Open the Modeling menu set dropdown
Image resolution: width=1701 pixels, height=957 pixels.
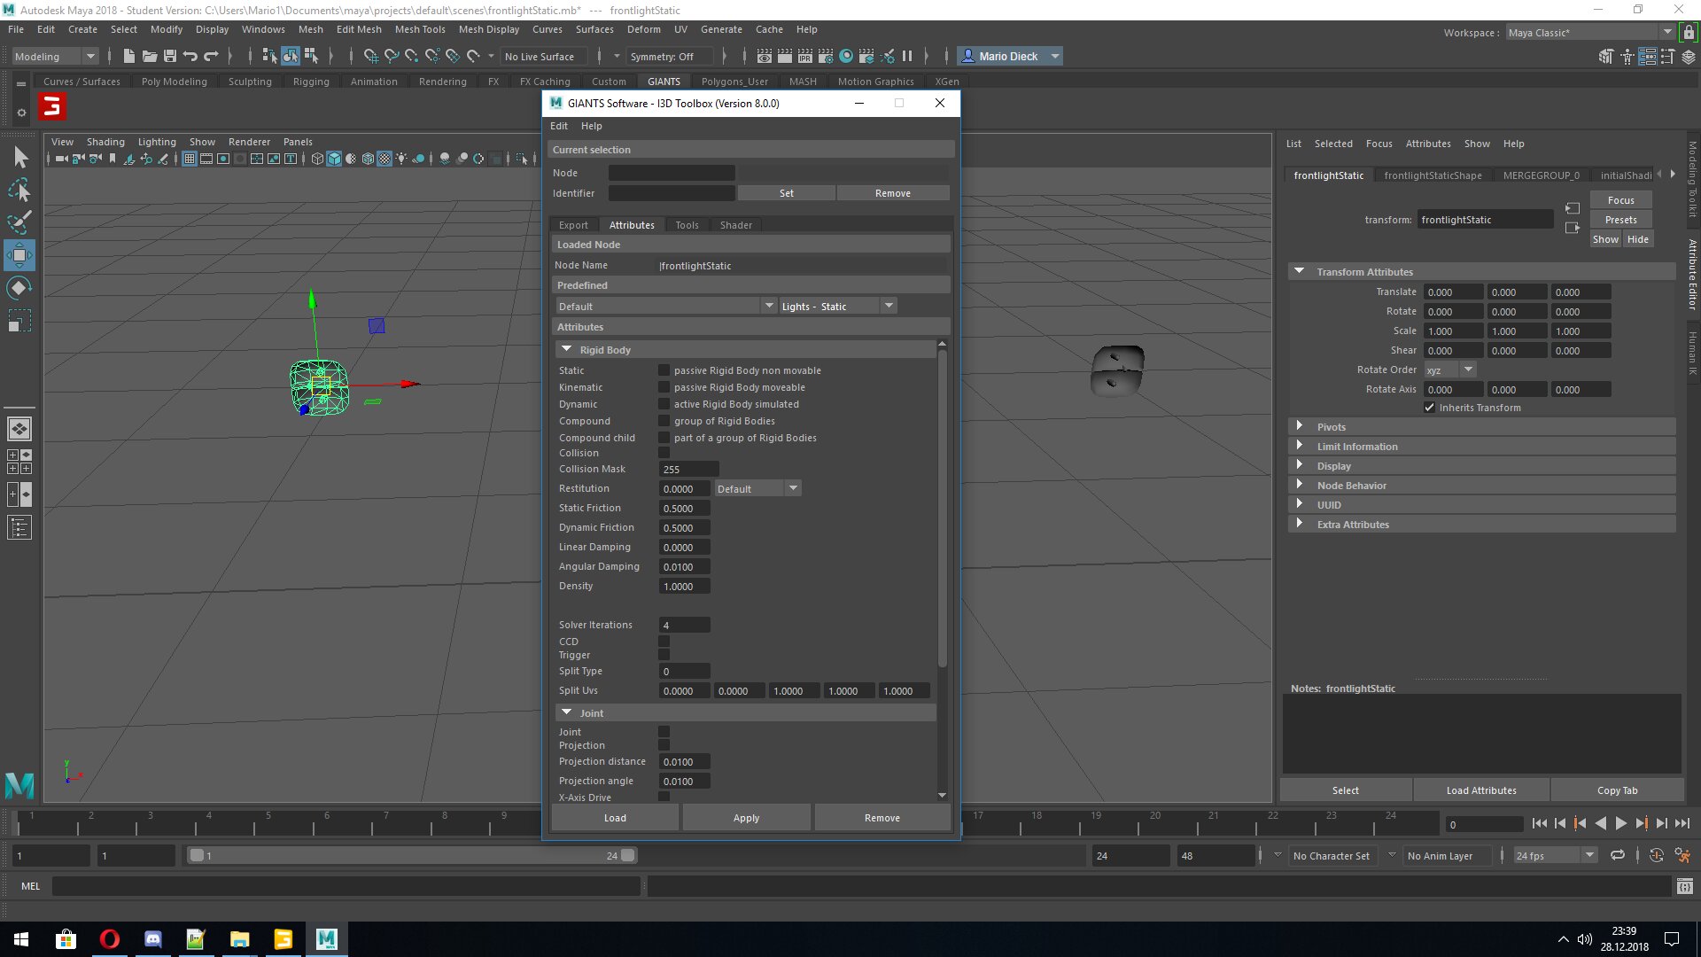point(55,56)
